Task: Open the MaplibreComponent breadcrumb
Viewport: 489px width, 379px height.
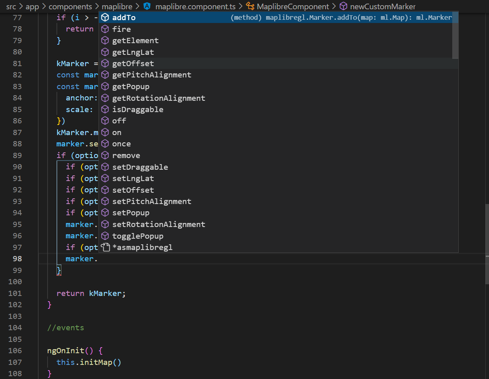Action: click(x=293, y=6)
